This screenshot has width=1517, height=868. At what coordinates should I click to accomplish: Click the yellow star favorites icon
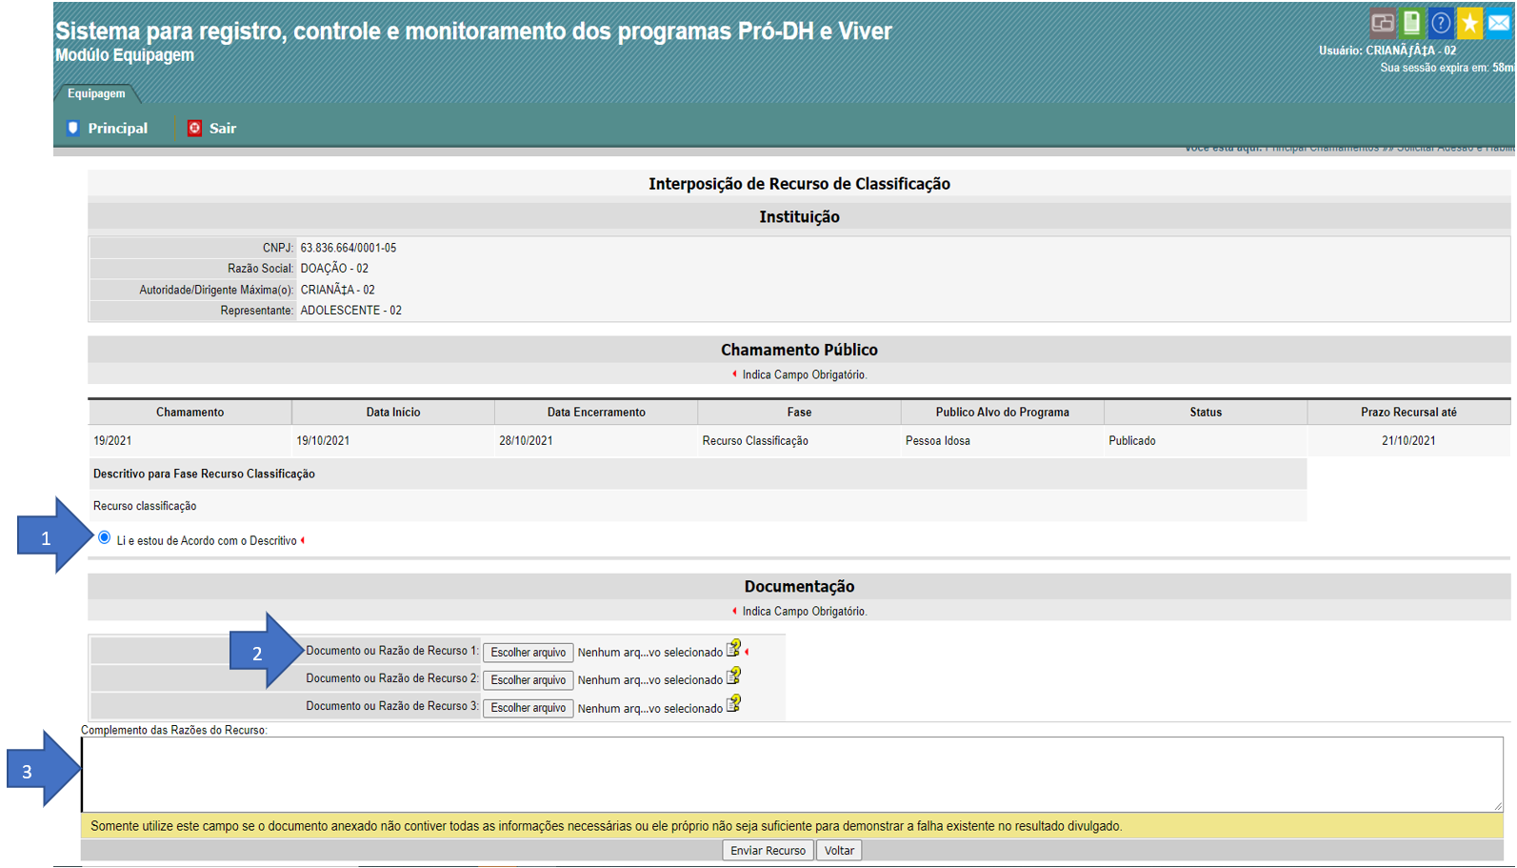coord(1469,23)
